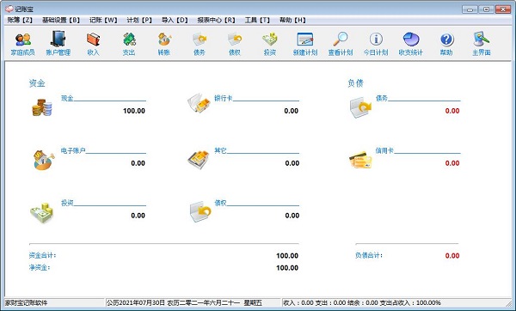Click the 净资金 label
Viewport: 516px width, 311px height.
[40, 267]
